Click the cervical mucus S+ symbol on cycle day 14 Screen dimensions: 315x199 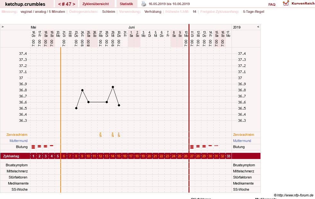coord(113,135)
